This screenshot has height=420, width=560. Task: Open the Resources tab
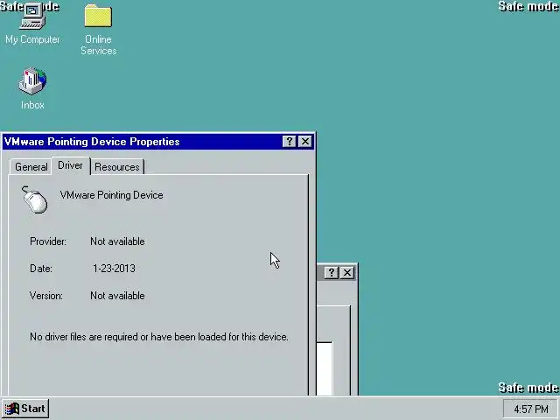tap(117, 167)
